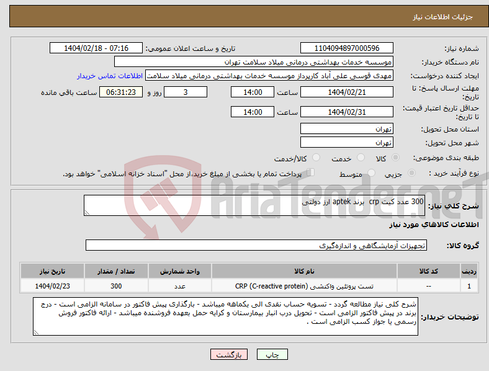489x371 pixels.
Task: Select the متوسط purchase type radio
Action: (x=371, y=172)
